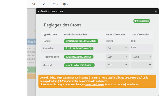Click the Mensuel row label

coord(47,65)
